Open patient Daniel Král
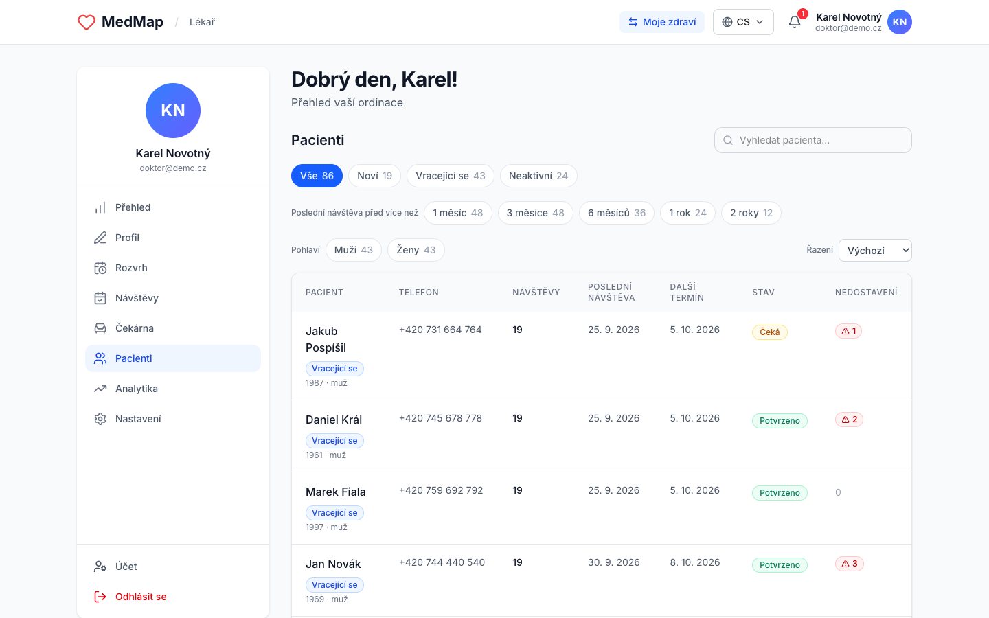The height and width of the screenshot is (618, 989). click(334, 420)
